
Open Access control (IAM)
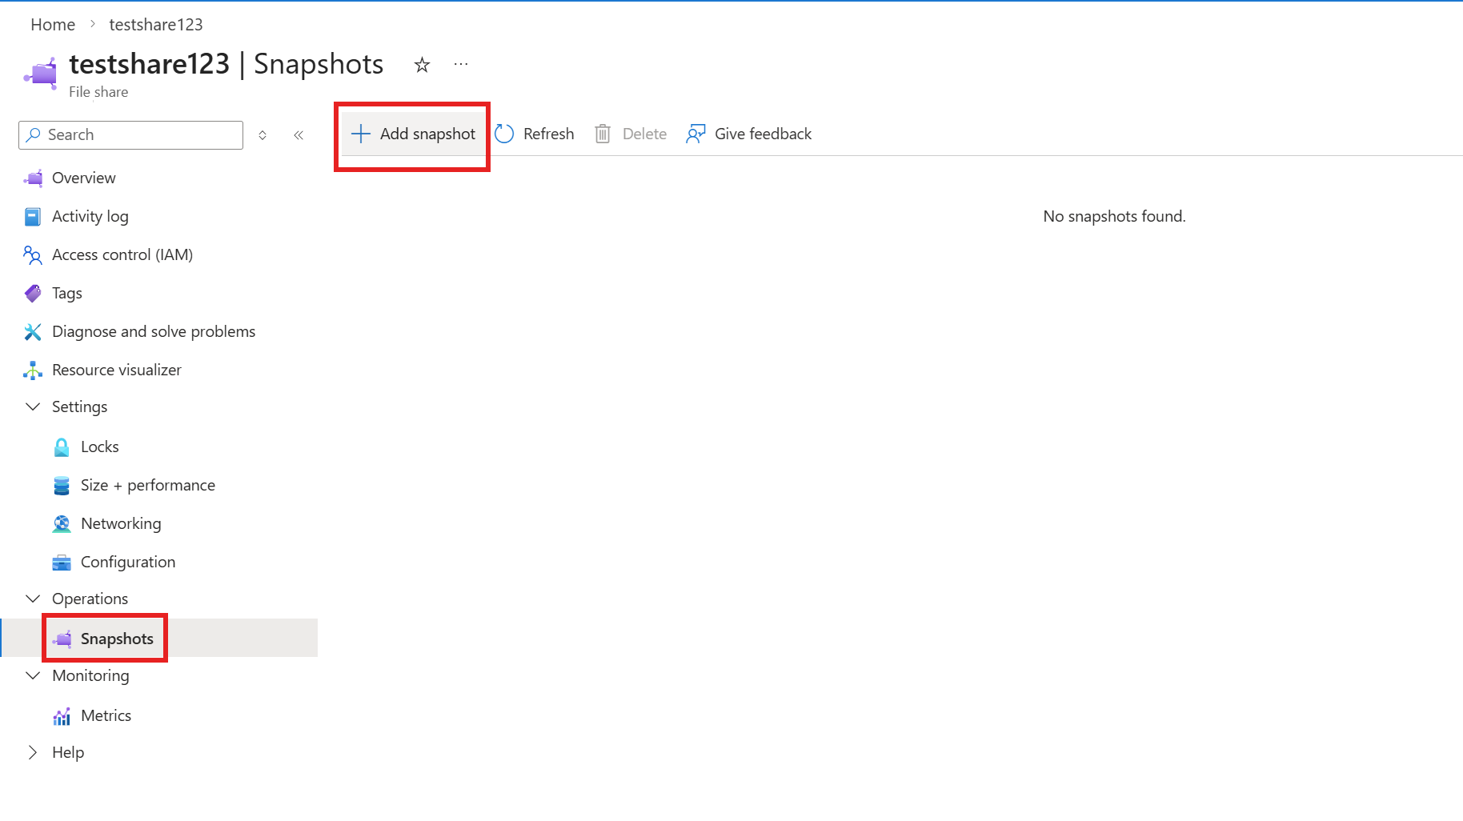click(x=122, y=254)
